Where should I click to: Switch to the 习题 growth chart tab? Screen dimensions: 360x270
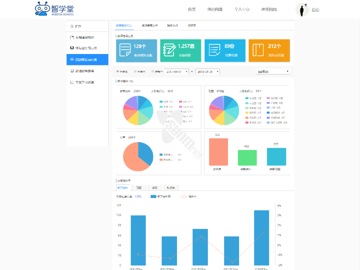[x=139, y=188]
